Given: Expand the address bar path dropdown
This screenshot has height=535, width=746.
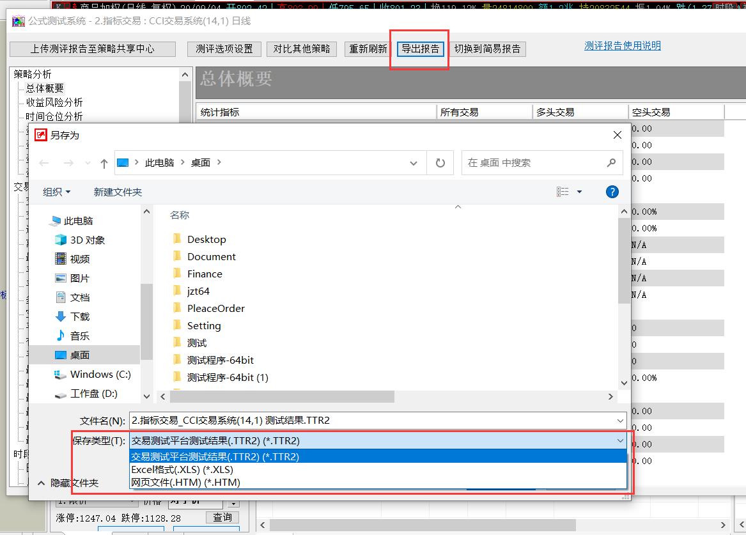Looking at the screenshot, I should click(x=414, y=163).
